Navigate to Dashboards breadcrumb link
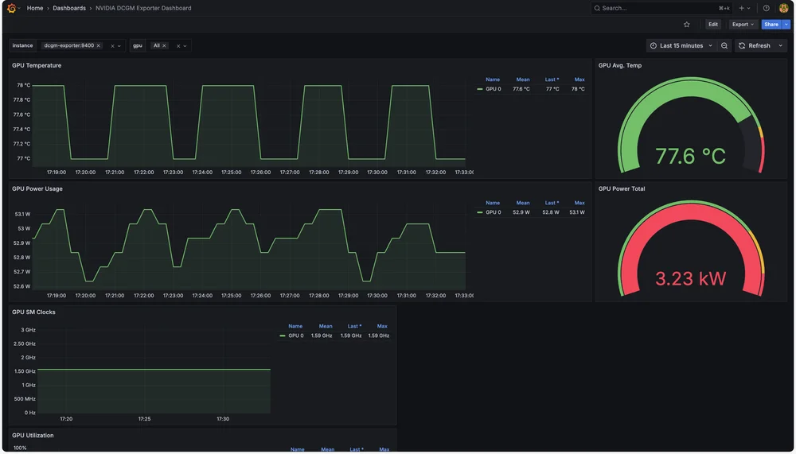The height and width of the screenshot is (454, 796). 69,8
